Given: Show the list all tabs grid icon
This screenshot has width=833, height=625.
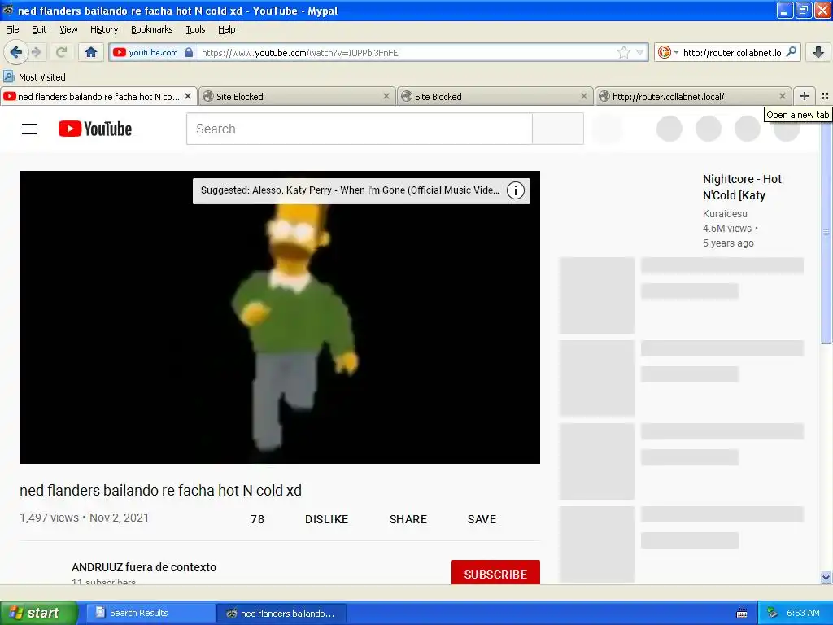Looking at the screenshot, I should (x=825, y=96).
